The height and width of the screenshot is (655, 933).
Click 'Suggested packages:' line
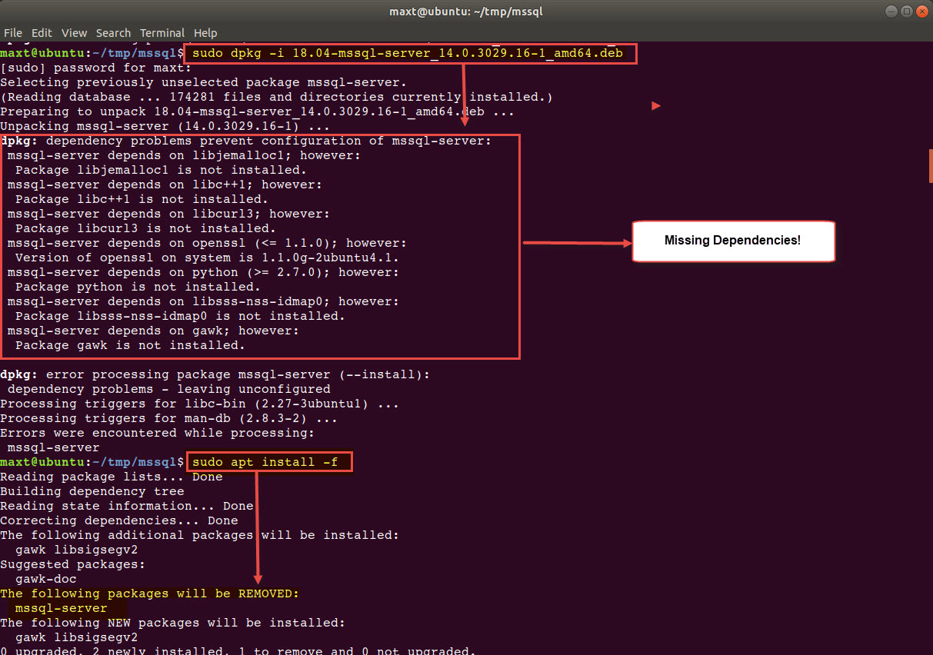tap(73, 564)
